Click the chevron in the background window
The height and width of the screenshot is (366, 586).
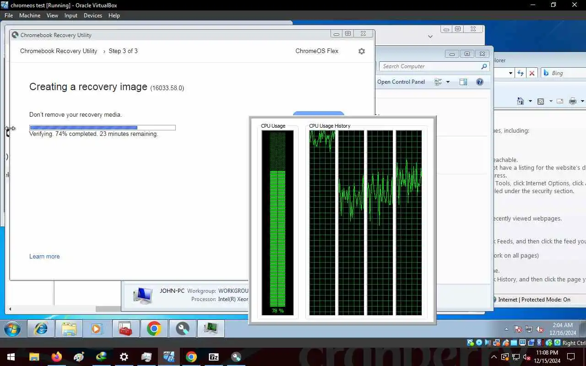coord(430,36)
